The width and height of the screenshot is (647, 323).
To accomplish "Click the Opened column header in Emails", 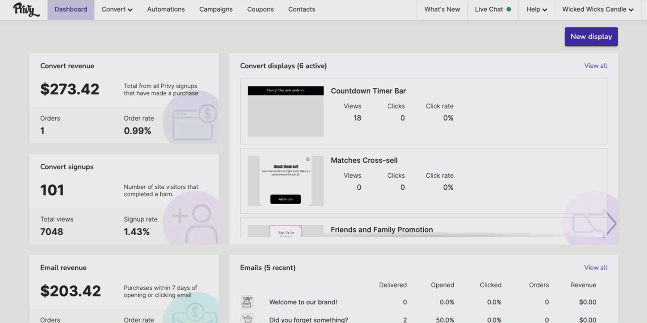I will pyautogui.click(x=443, y=285).
